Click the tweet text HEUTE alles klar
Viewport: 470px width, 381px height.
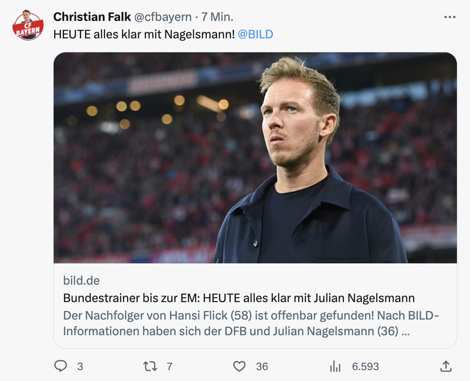(144, 34)
